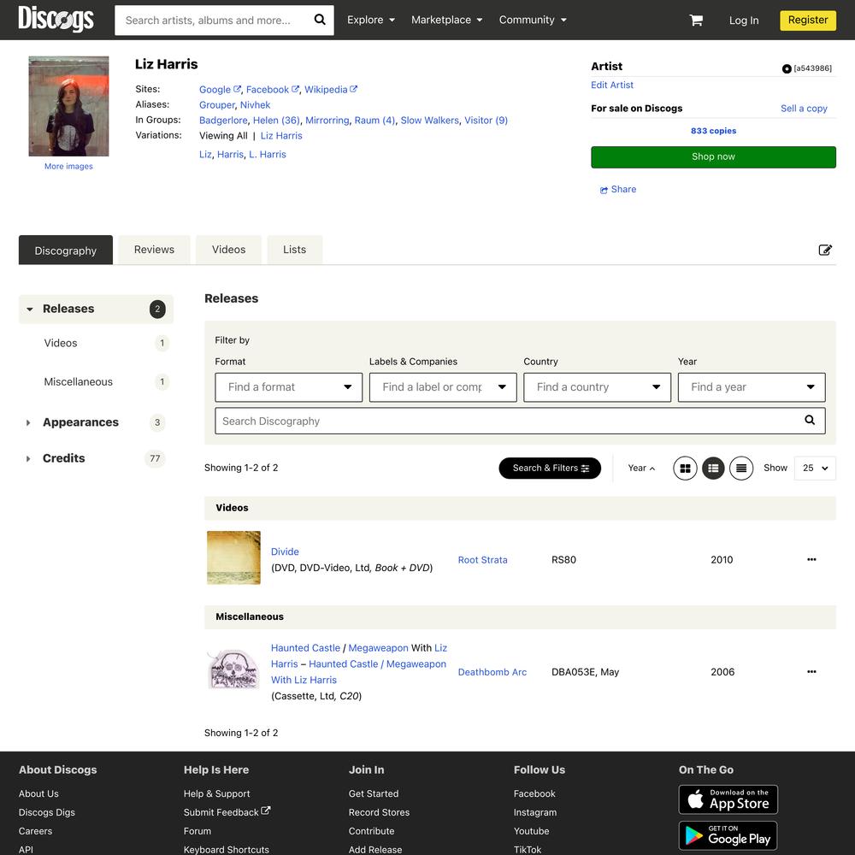Open Facebook site link in artist profile
The height and width of the screenshot is (855, 855).
(x=272, y=90)
